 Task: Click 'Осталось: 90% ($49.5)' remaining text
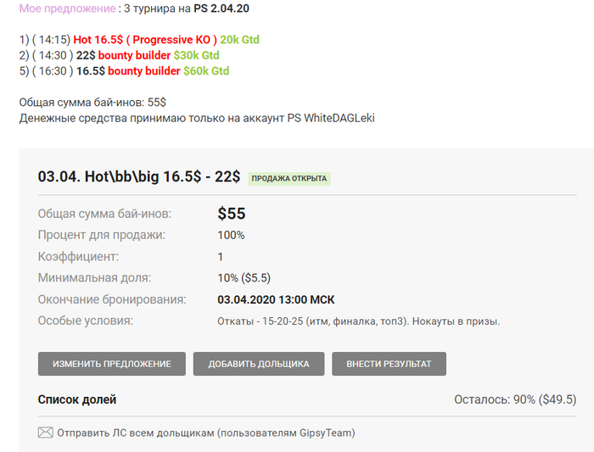(515, 399)
